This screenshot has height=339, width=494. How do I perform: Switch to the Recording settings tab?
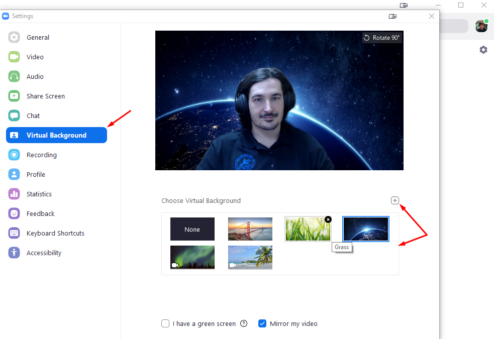click(x=41, y=155)
